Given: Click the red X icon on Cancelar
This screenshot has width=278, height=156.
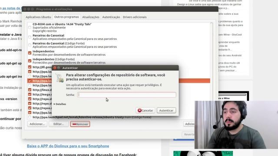Looking at the screenshot, I should pyautogui.click(x=139, y=110).
